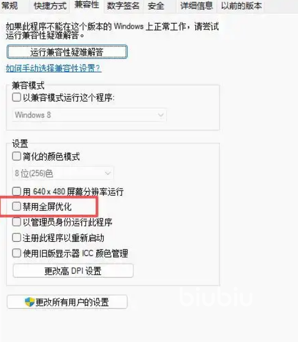Open the 8 位(256)色 dropdown

click(x=63, y=173)
